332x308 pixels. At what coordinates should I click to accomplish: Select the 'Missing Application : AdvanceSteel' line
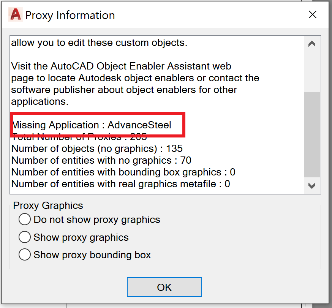click(x=91, y=125)
